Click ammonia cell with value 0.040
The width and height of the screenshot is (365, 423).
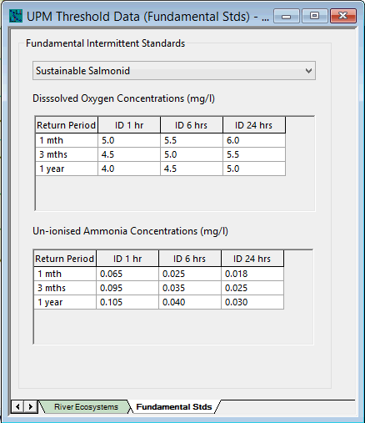tap(190, 302)
